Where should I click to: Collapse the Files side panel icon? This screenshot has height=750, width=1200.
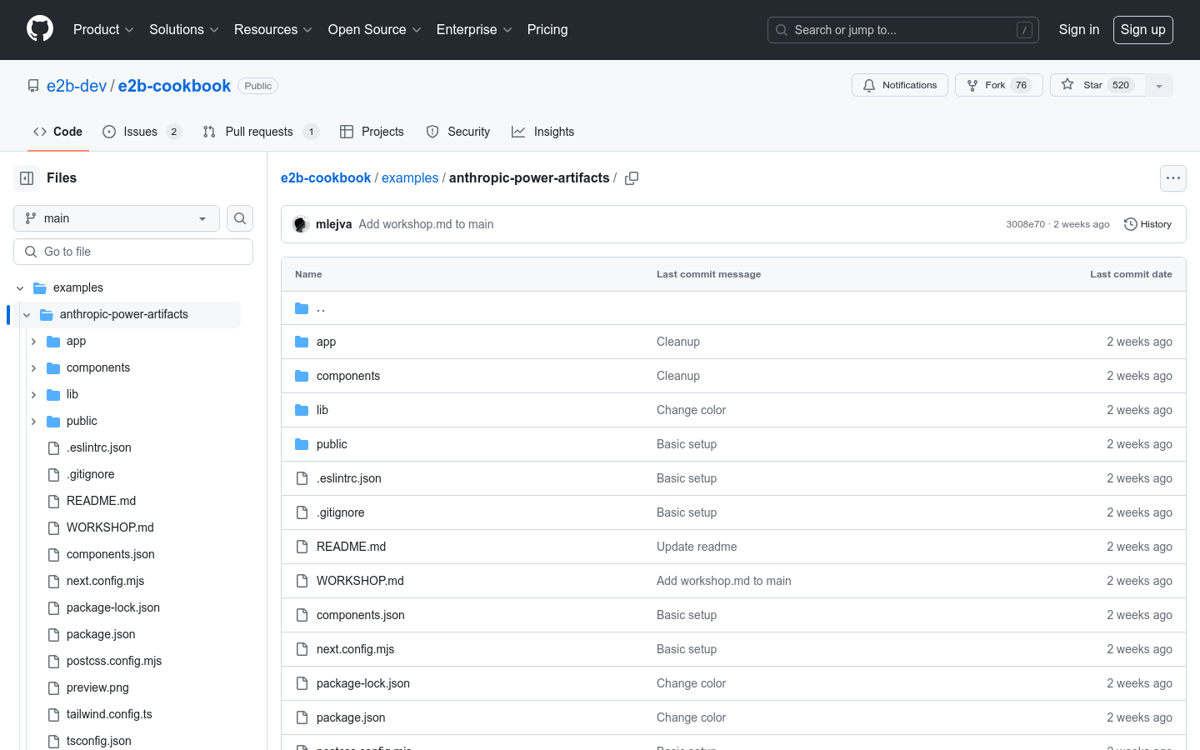[x=27, y=178]
